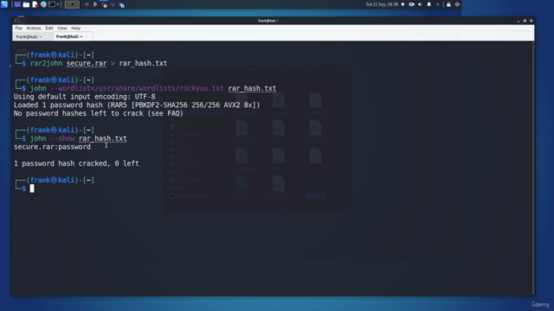
Task: Open the Kali applications menu icon
Action: pyautogui.click(x=4, y=4)
